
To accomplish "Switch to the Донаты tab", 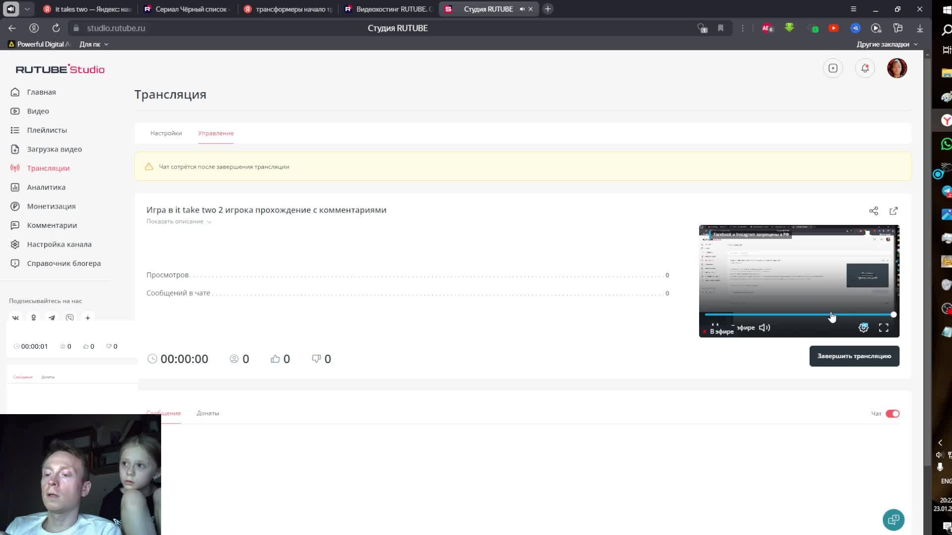I will coord(208,413).
